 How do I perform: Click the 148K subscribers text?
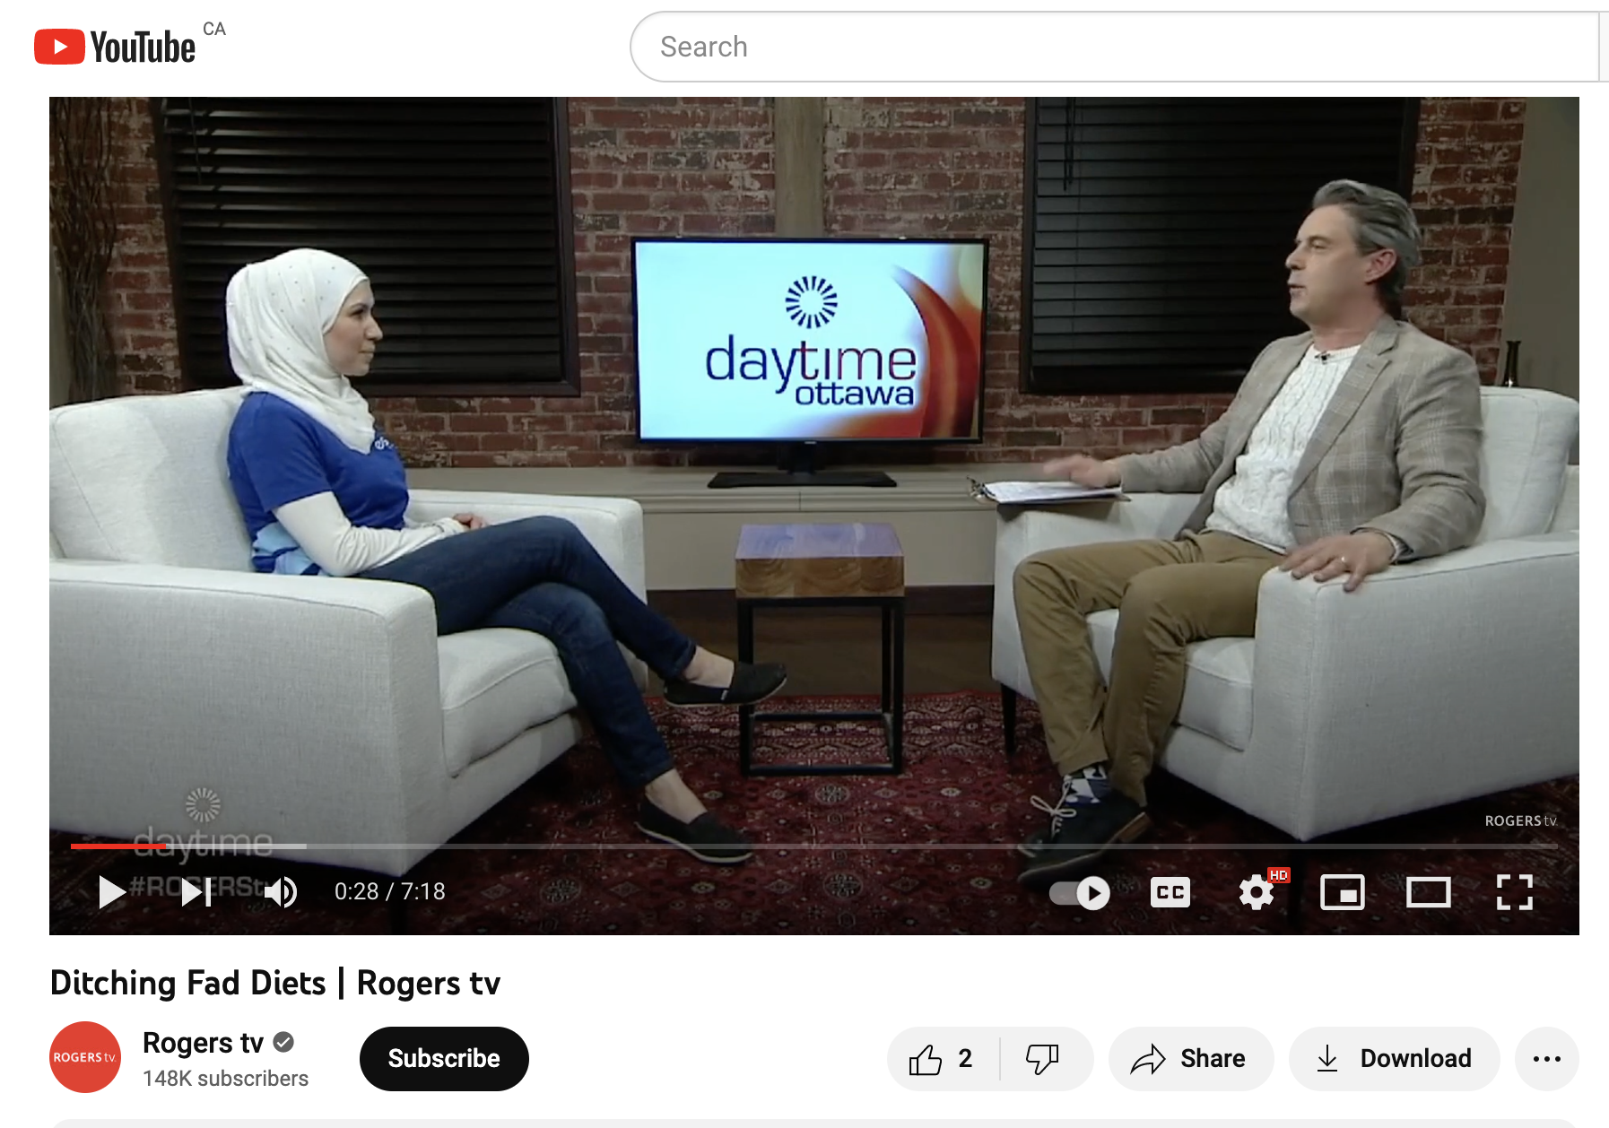click(x=225, y=1079)
